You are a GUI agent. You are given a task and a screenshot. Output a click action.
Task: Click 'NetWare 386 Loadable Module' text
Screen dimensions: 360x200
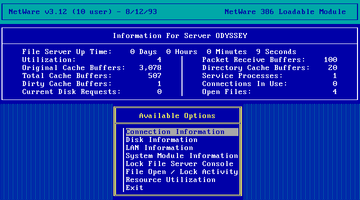point(285,11)
